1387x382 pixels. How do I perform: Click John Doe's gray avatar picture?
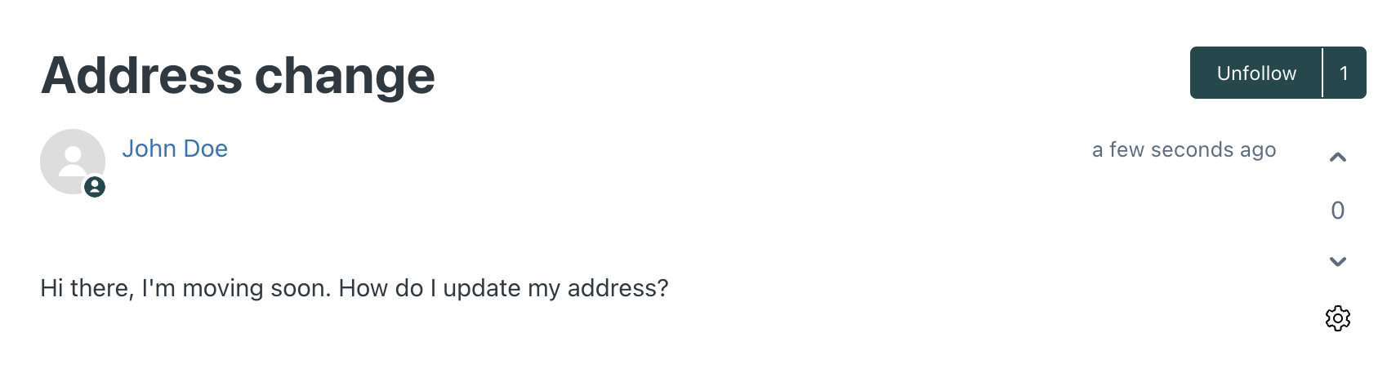pyautogui.click(x=73, y=162)
